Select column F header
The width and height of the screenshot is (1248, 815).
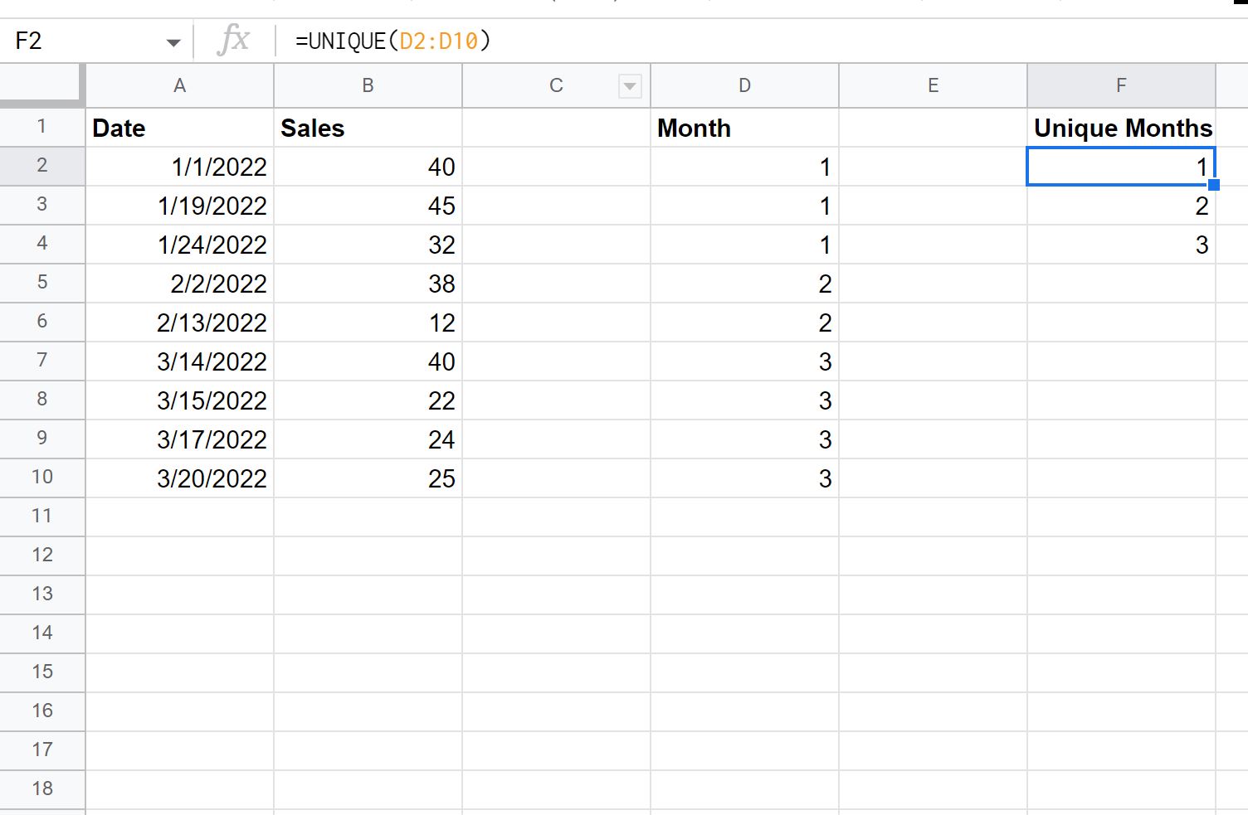[x=1121, y=85]
